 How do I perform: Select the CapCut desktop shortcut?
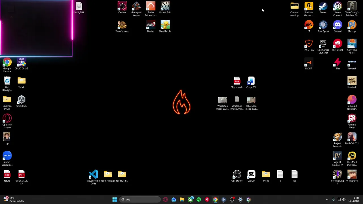251,176
